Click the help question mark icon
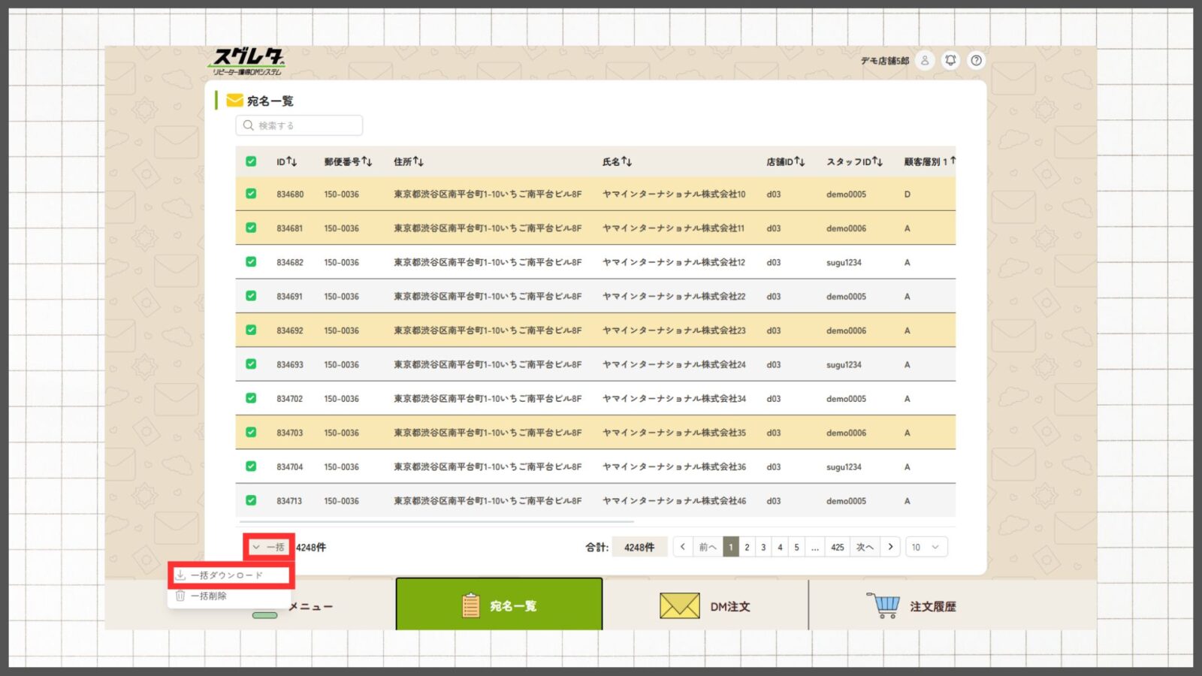Screen dimensions: 1202x676 pos(976,60)
